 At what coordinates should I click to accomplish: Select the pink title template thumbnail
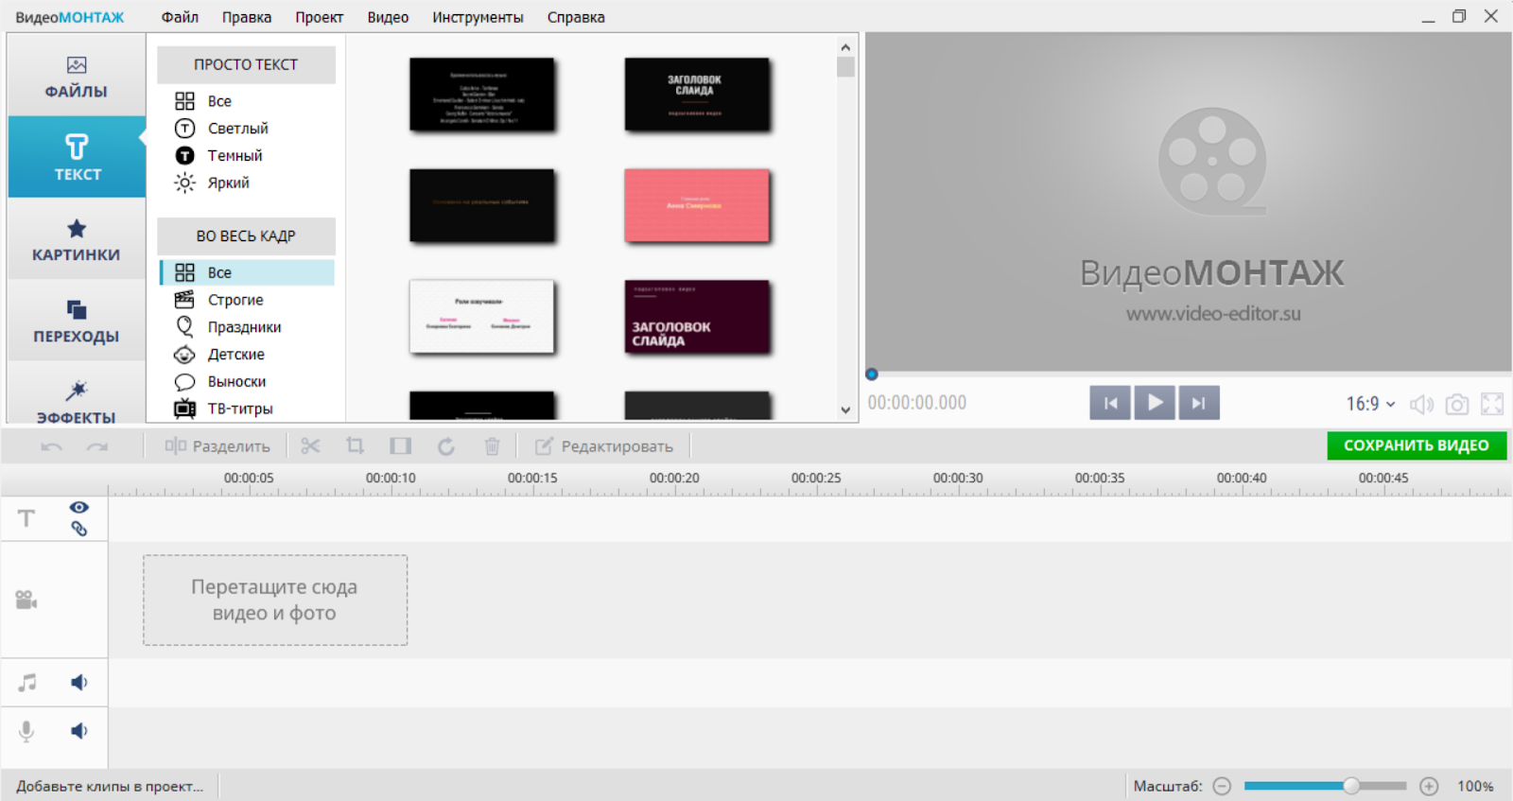697,205
